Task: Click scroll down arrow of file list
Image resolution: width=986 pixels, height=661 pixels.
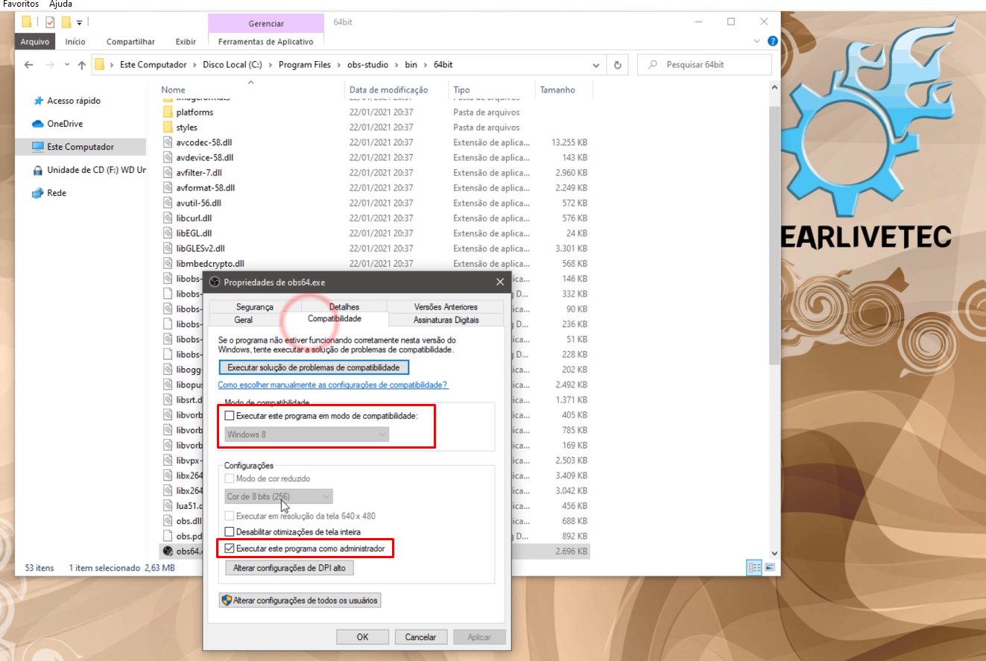Action: click(x=774, y=553)
